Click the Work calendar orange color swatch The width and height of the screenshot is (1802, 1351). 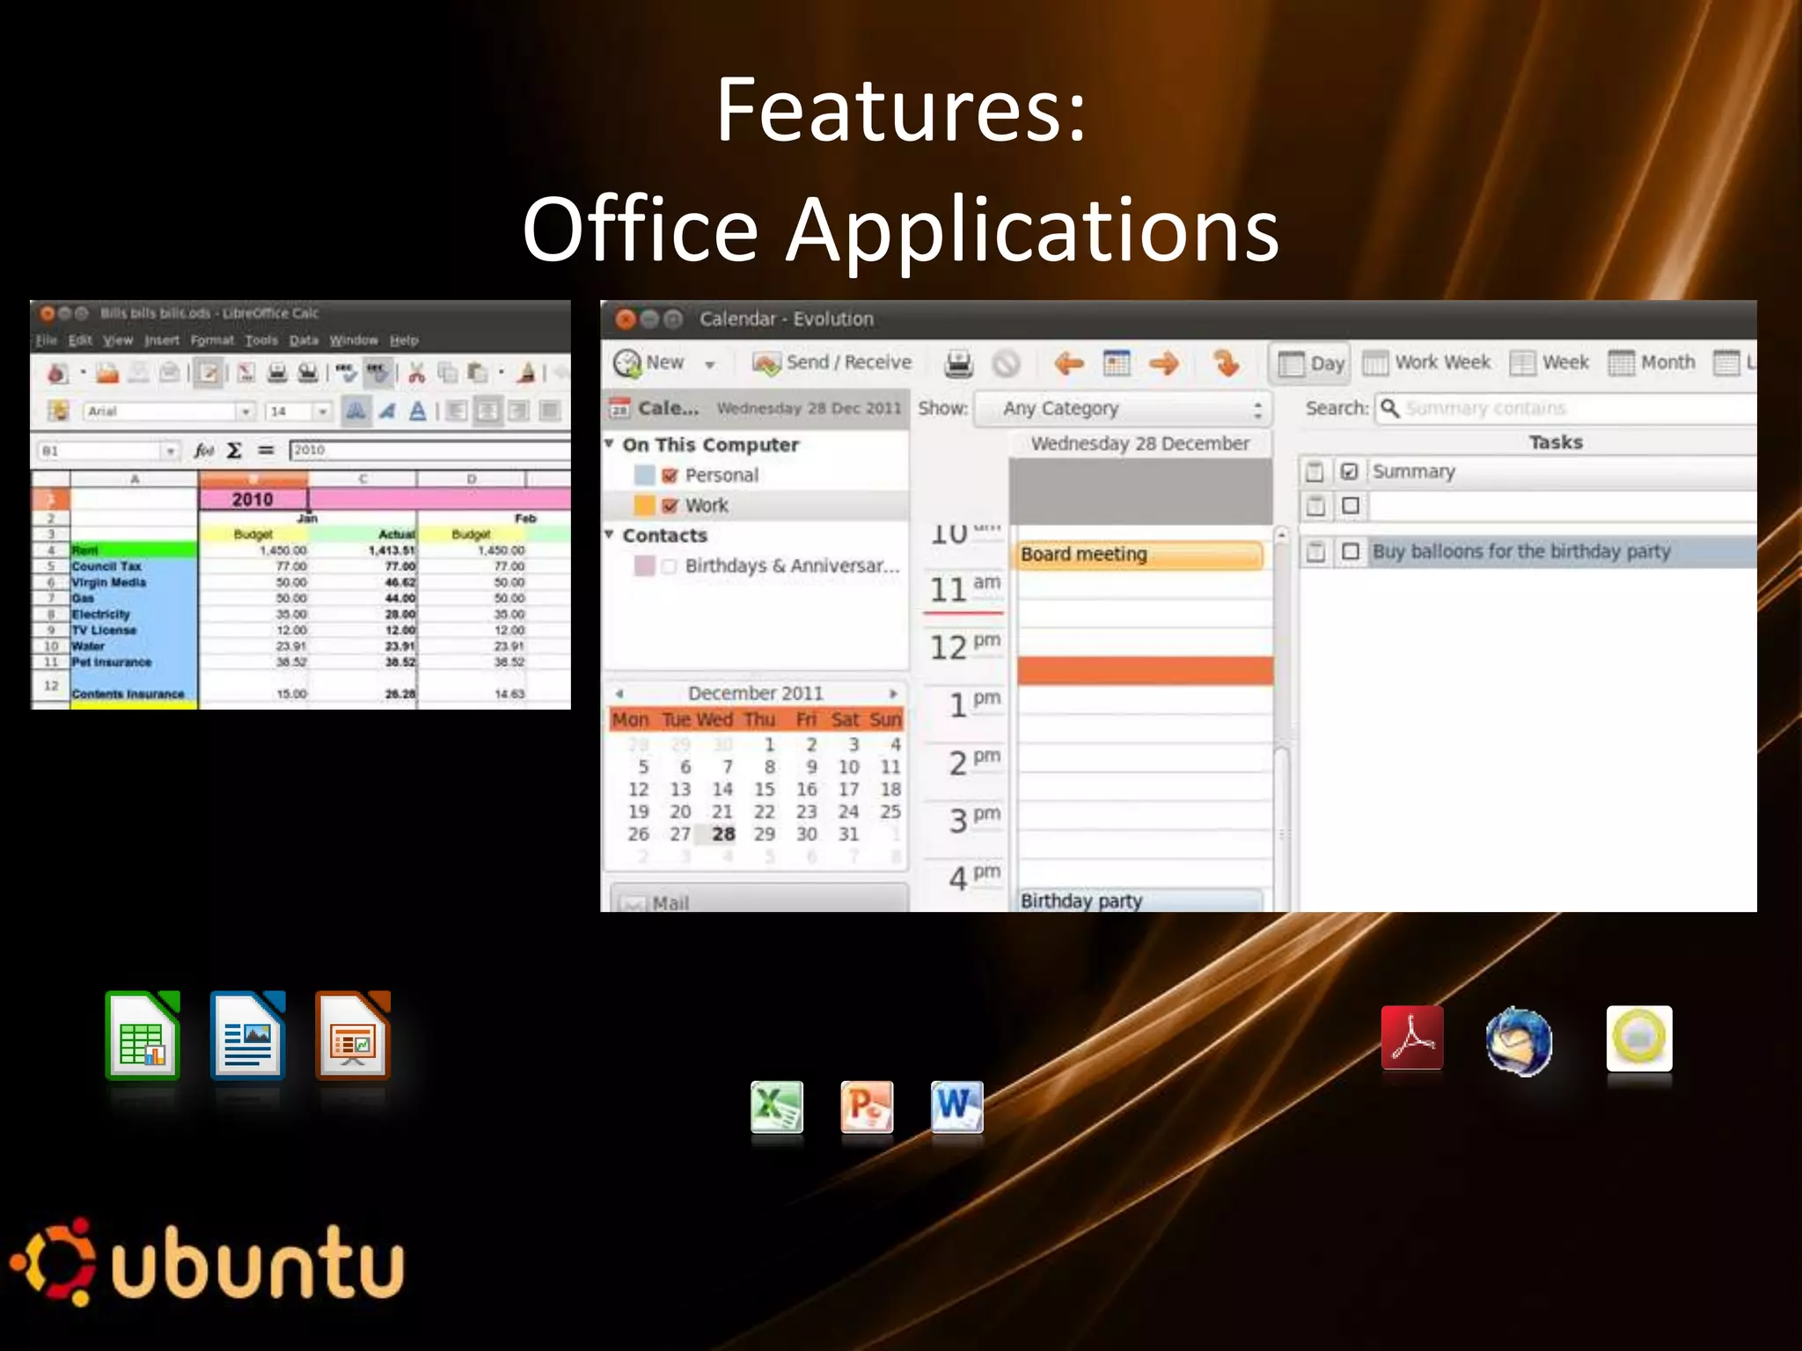[645, 506]
